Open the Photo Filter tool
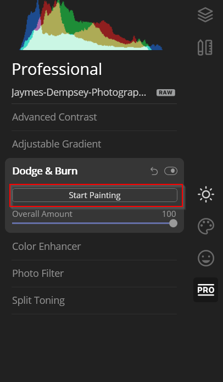Viewport: 223px width, 382px height. point(38,274)
